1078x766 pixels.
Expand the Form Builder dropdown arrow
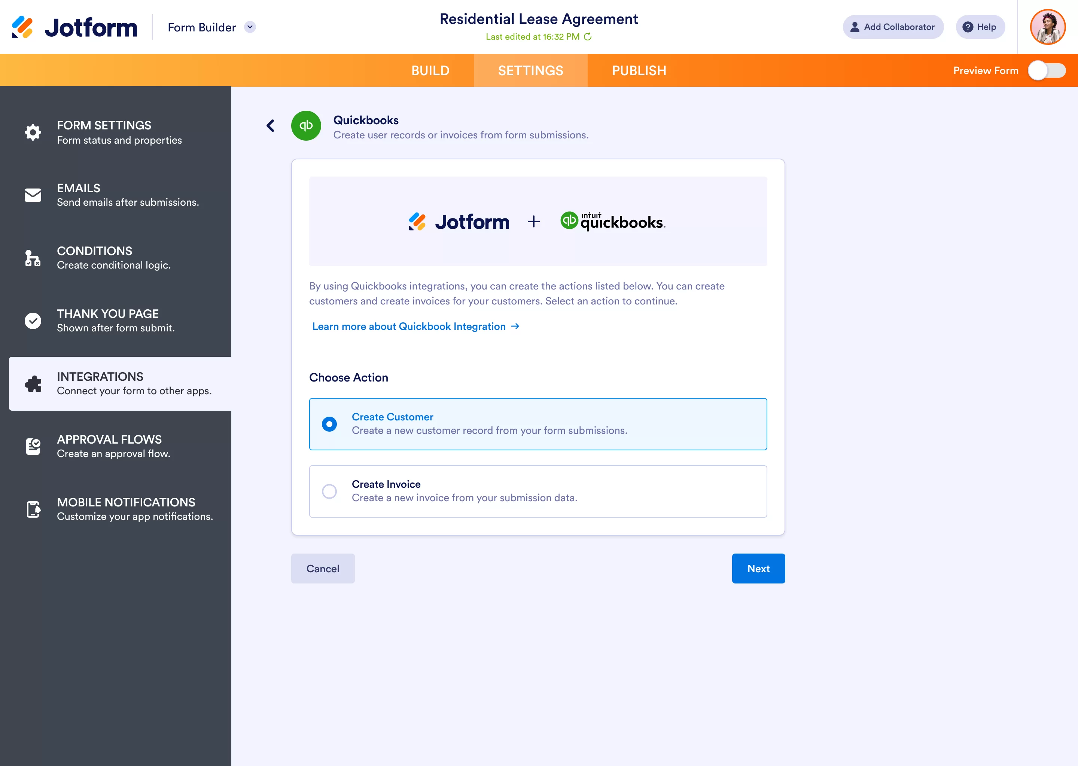coord(250,27)
